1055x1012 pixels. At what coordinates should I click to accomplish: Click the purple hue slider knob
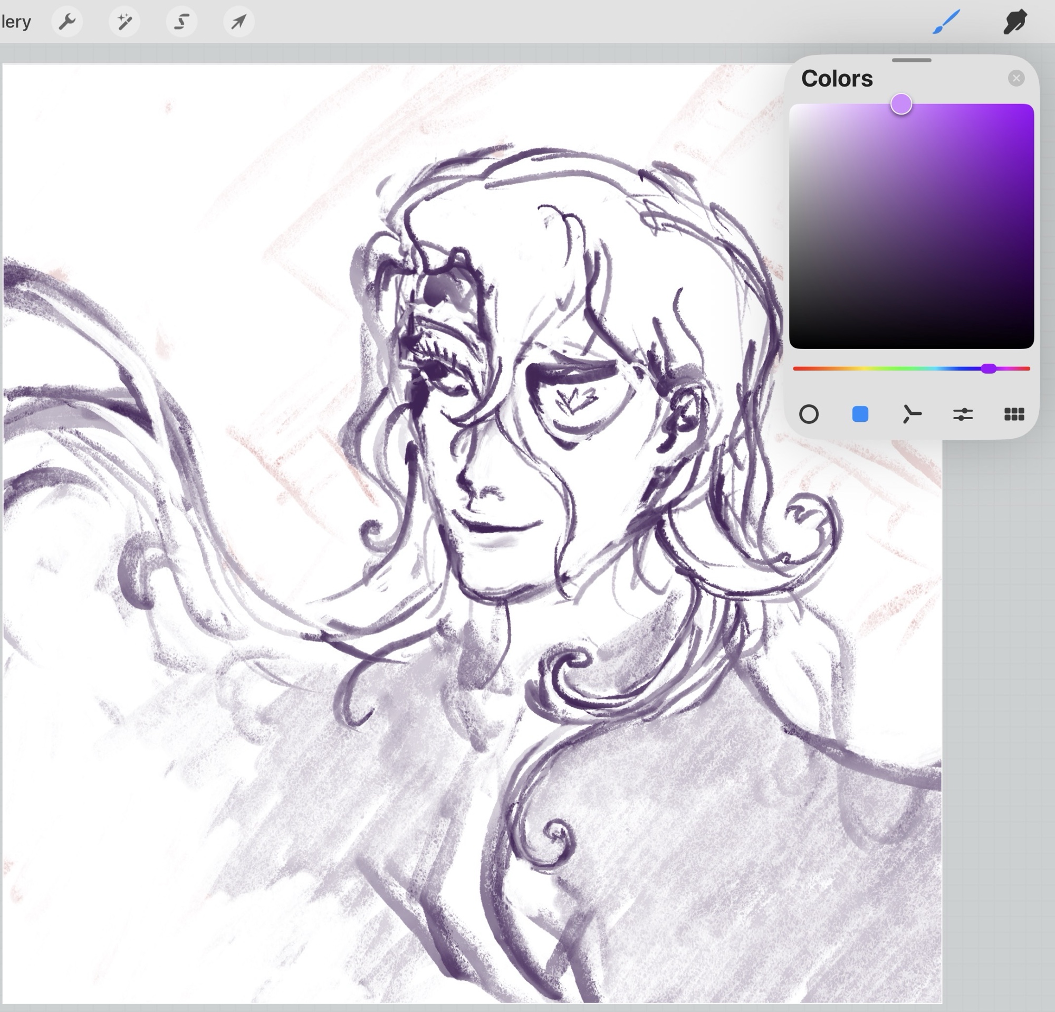[988, 368]
